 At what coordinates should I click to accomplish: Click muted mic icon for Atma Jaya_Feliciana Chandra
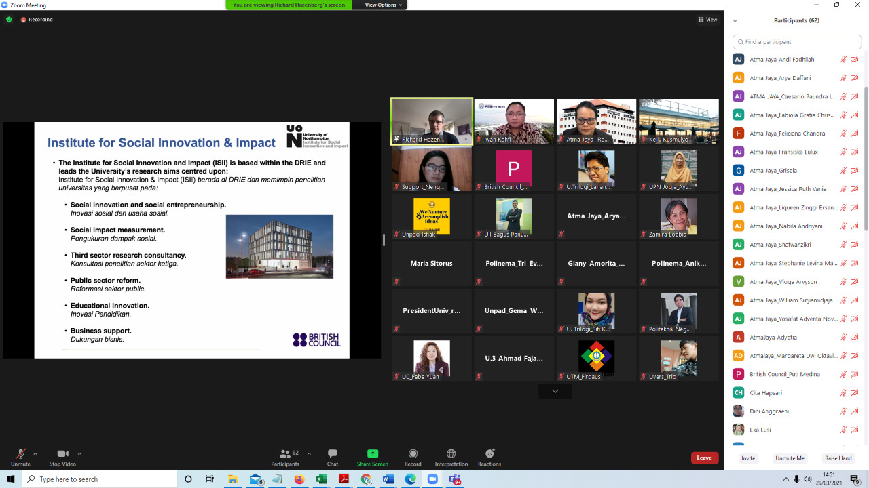(844, 134)
